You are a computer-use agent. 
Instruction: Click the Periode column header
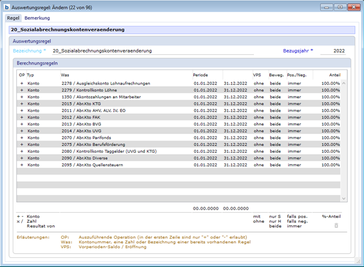click(x=200, y=74)
